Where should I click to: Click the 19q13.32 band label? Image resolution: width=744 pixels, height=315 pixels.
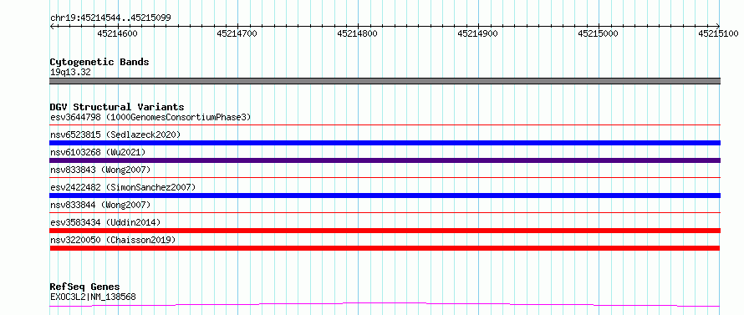pos(70,73)
